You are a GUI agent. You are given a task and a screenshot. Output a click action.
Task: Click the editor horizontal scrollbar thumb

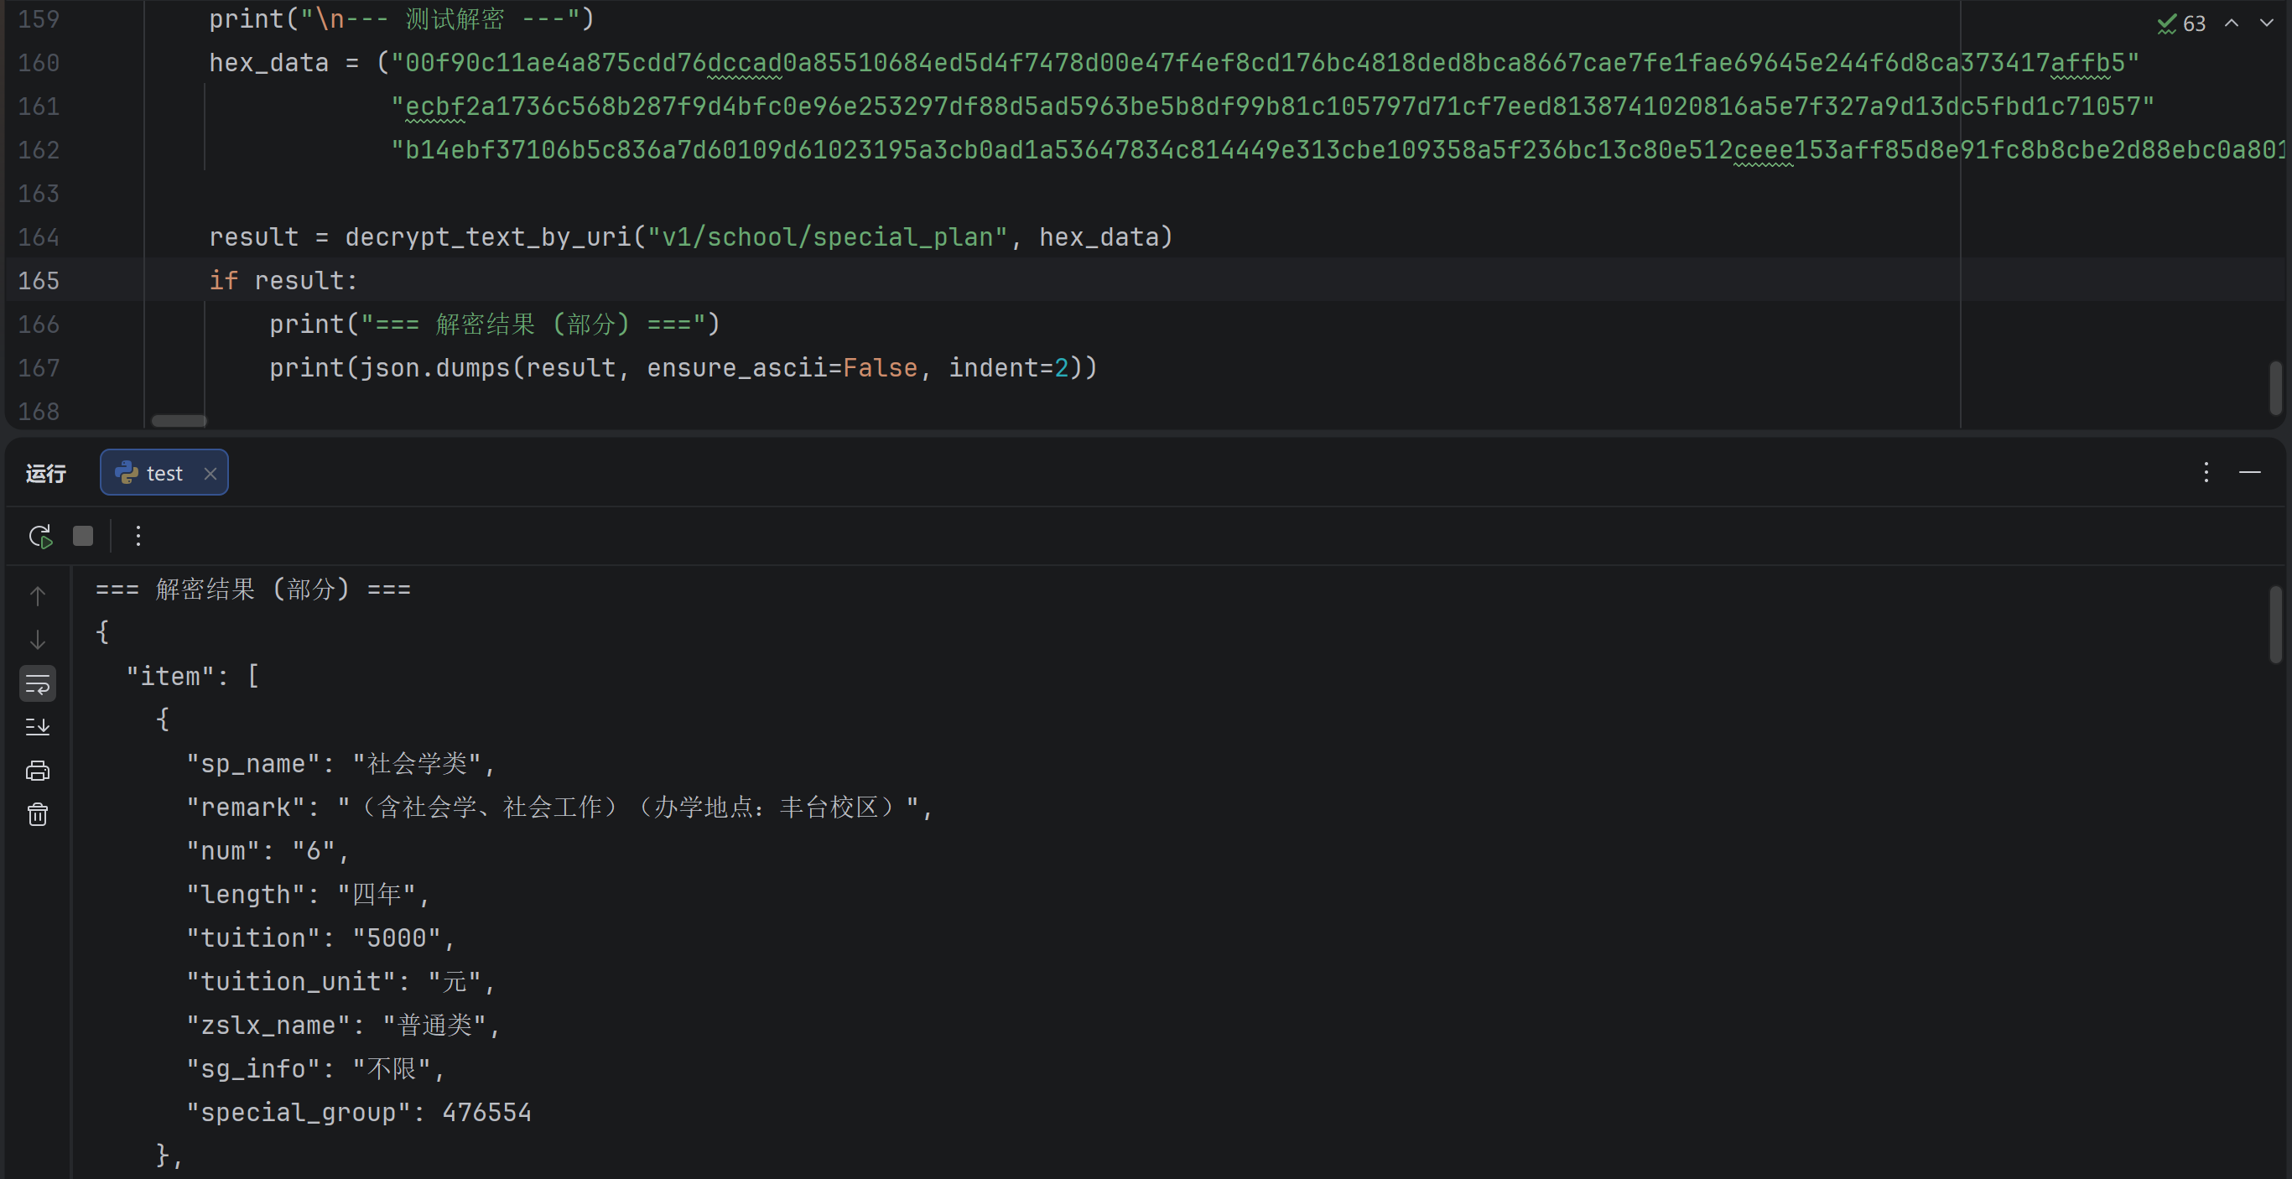tap(179, 421)
